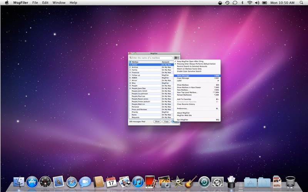
Task: Click the Wi-Fi menu bar icon
Action: click(x=249, y=3)
